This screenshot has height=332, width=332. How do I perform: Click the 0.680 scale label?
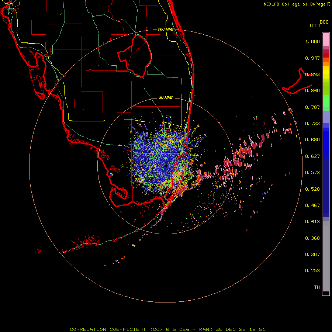click(x=312, y=140)
